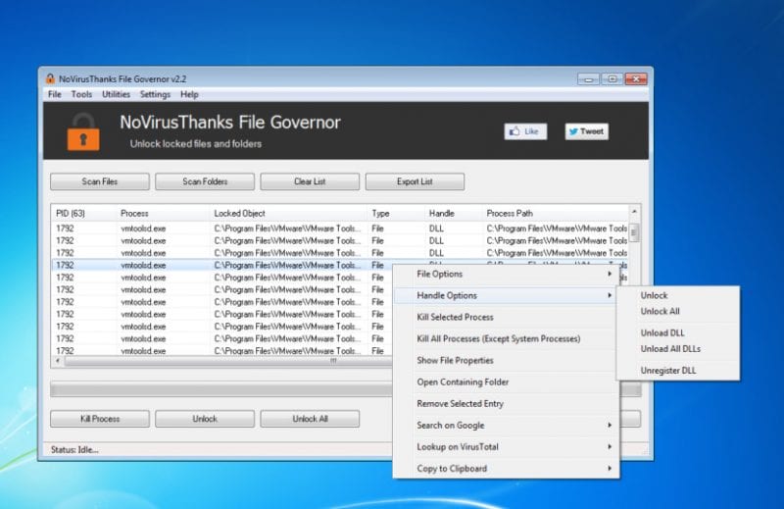
Task: Sort by the Handle column header
Action: [453, 213]
